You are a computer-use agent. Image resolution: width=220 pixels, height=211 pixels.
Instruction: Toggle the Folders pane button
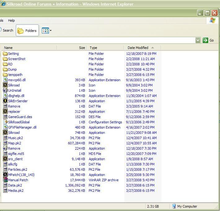click(x=27, y=30)
